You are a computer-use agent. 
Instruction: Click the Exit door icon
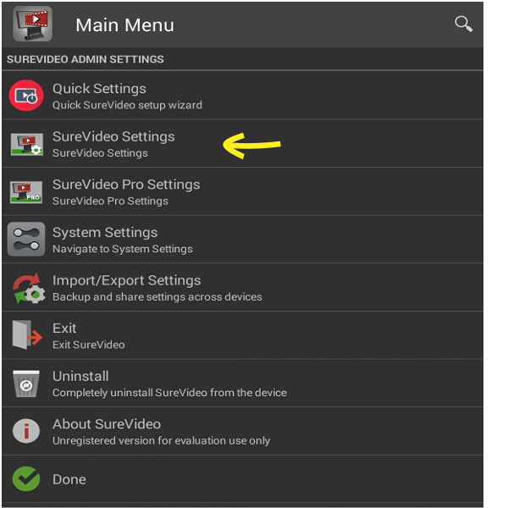pos(27,335)
